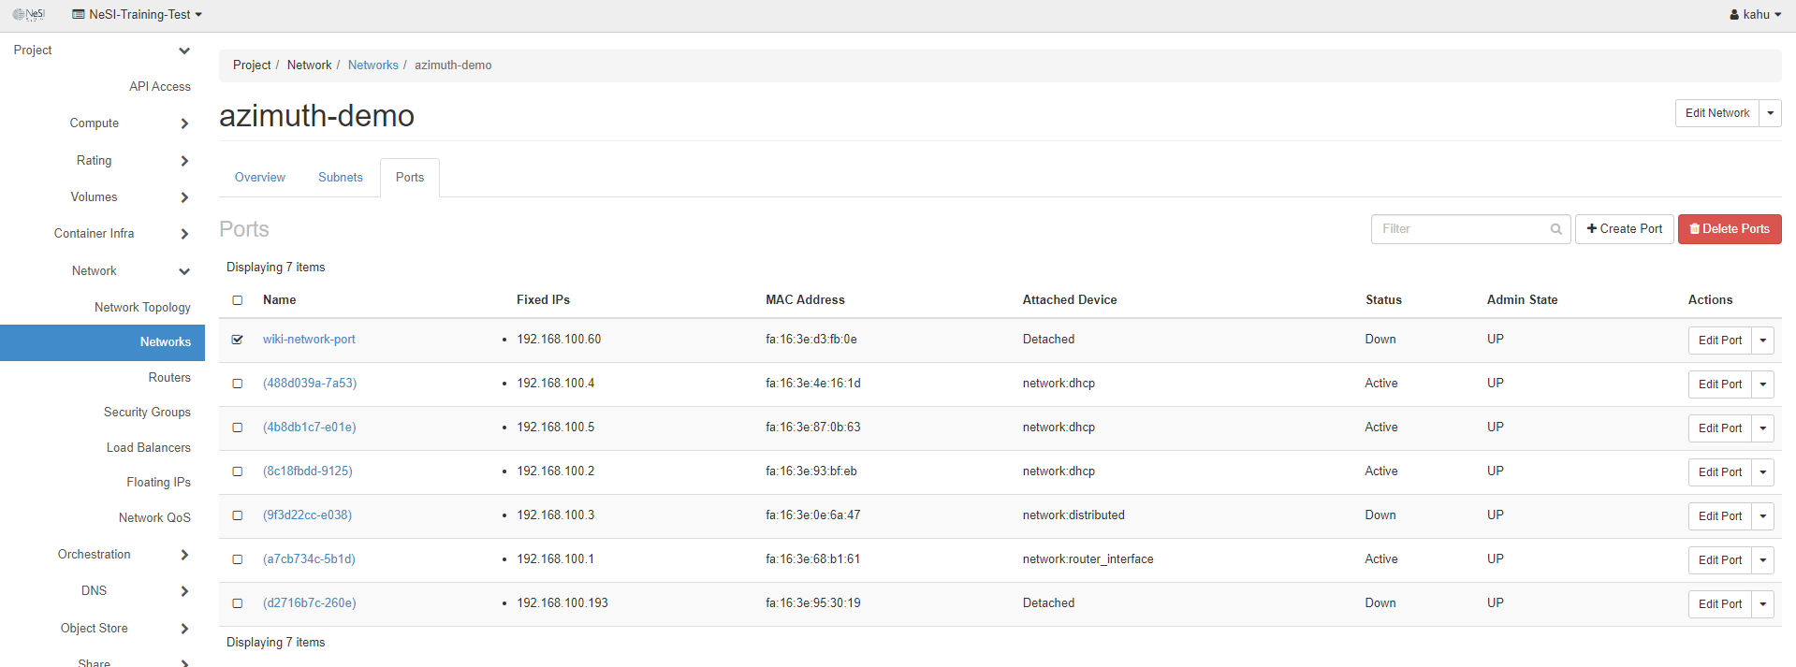The width and height of the screenshot is (1796, 667).
Task: Uncheck the wiki-network-port checkbox
Action: tap(238, 340)
